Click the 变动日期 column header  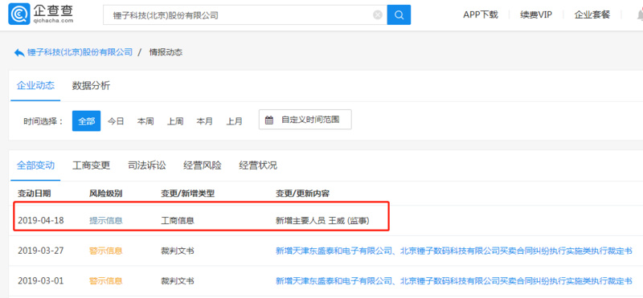click(x=35, y=194)
